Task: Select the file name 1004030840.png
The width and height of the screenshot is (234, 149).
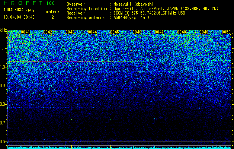Action: (19, 10)
